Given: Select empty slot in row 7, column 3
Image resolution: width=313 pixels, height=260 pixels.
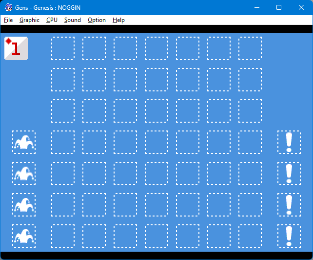Looking at the screenshot, I should (125, 236).
